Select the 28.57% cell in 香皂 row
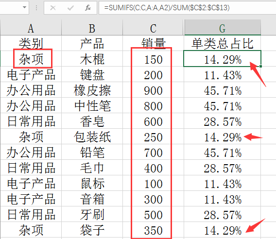Screen dimensions: 276x239 tap(223, 121)
